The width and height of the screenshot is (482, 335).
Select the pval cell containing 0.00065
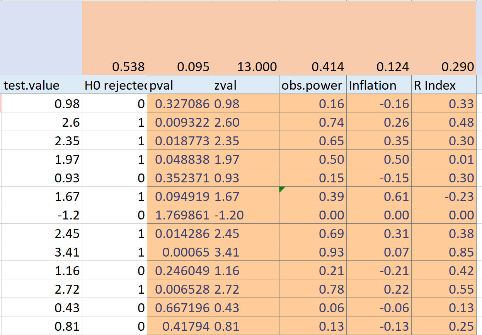179,252
